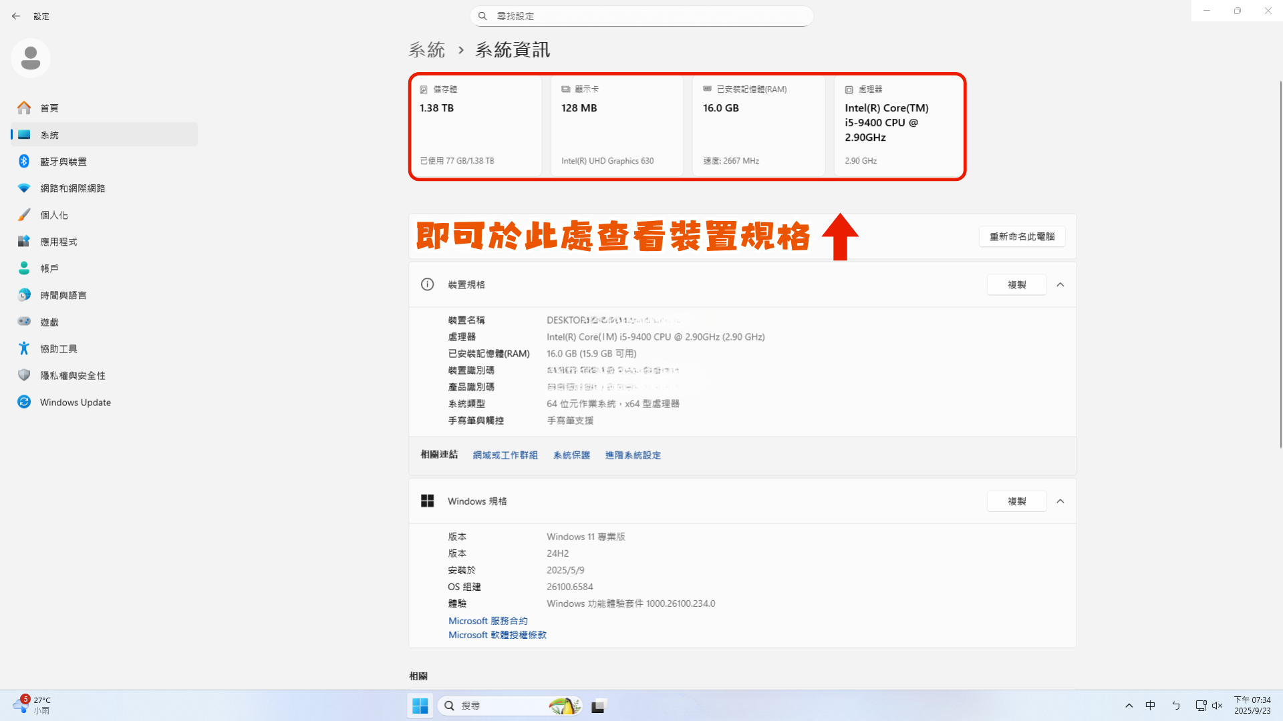This screenshot has height=721, width=1283.
Task: Click the 尋找設定 search field
Action: click(x=641, y=16)
